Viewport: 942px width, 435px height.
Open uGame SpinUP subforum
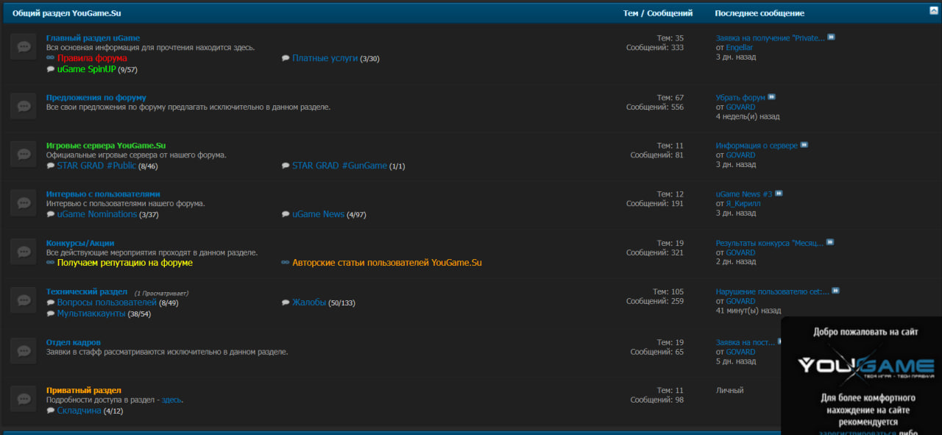[x=87, y=69]
